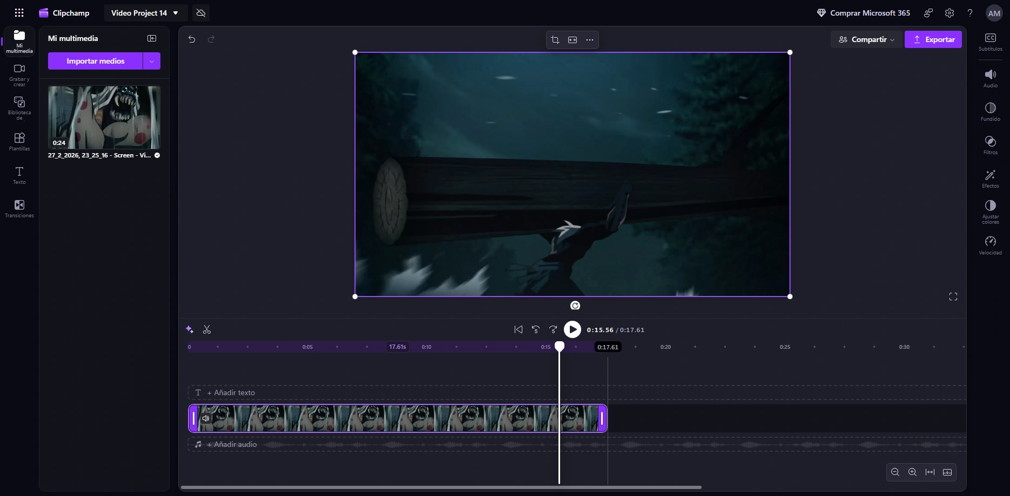The height and width of the screenshot is (496, 1010).
Task: Skip forward five seconds
Action: [553, 329]
